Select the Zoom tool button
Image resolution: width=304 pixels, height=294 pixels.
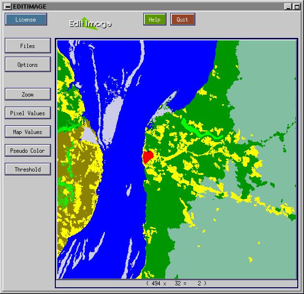(x=28, y=94)
